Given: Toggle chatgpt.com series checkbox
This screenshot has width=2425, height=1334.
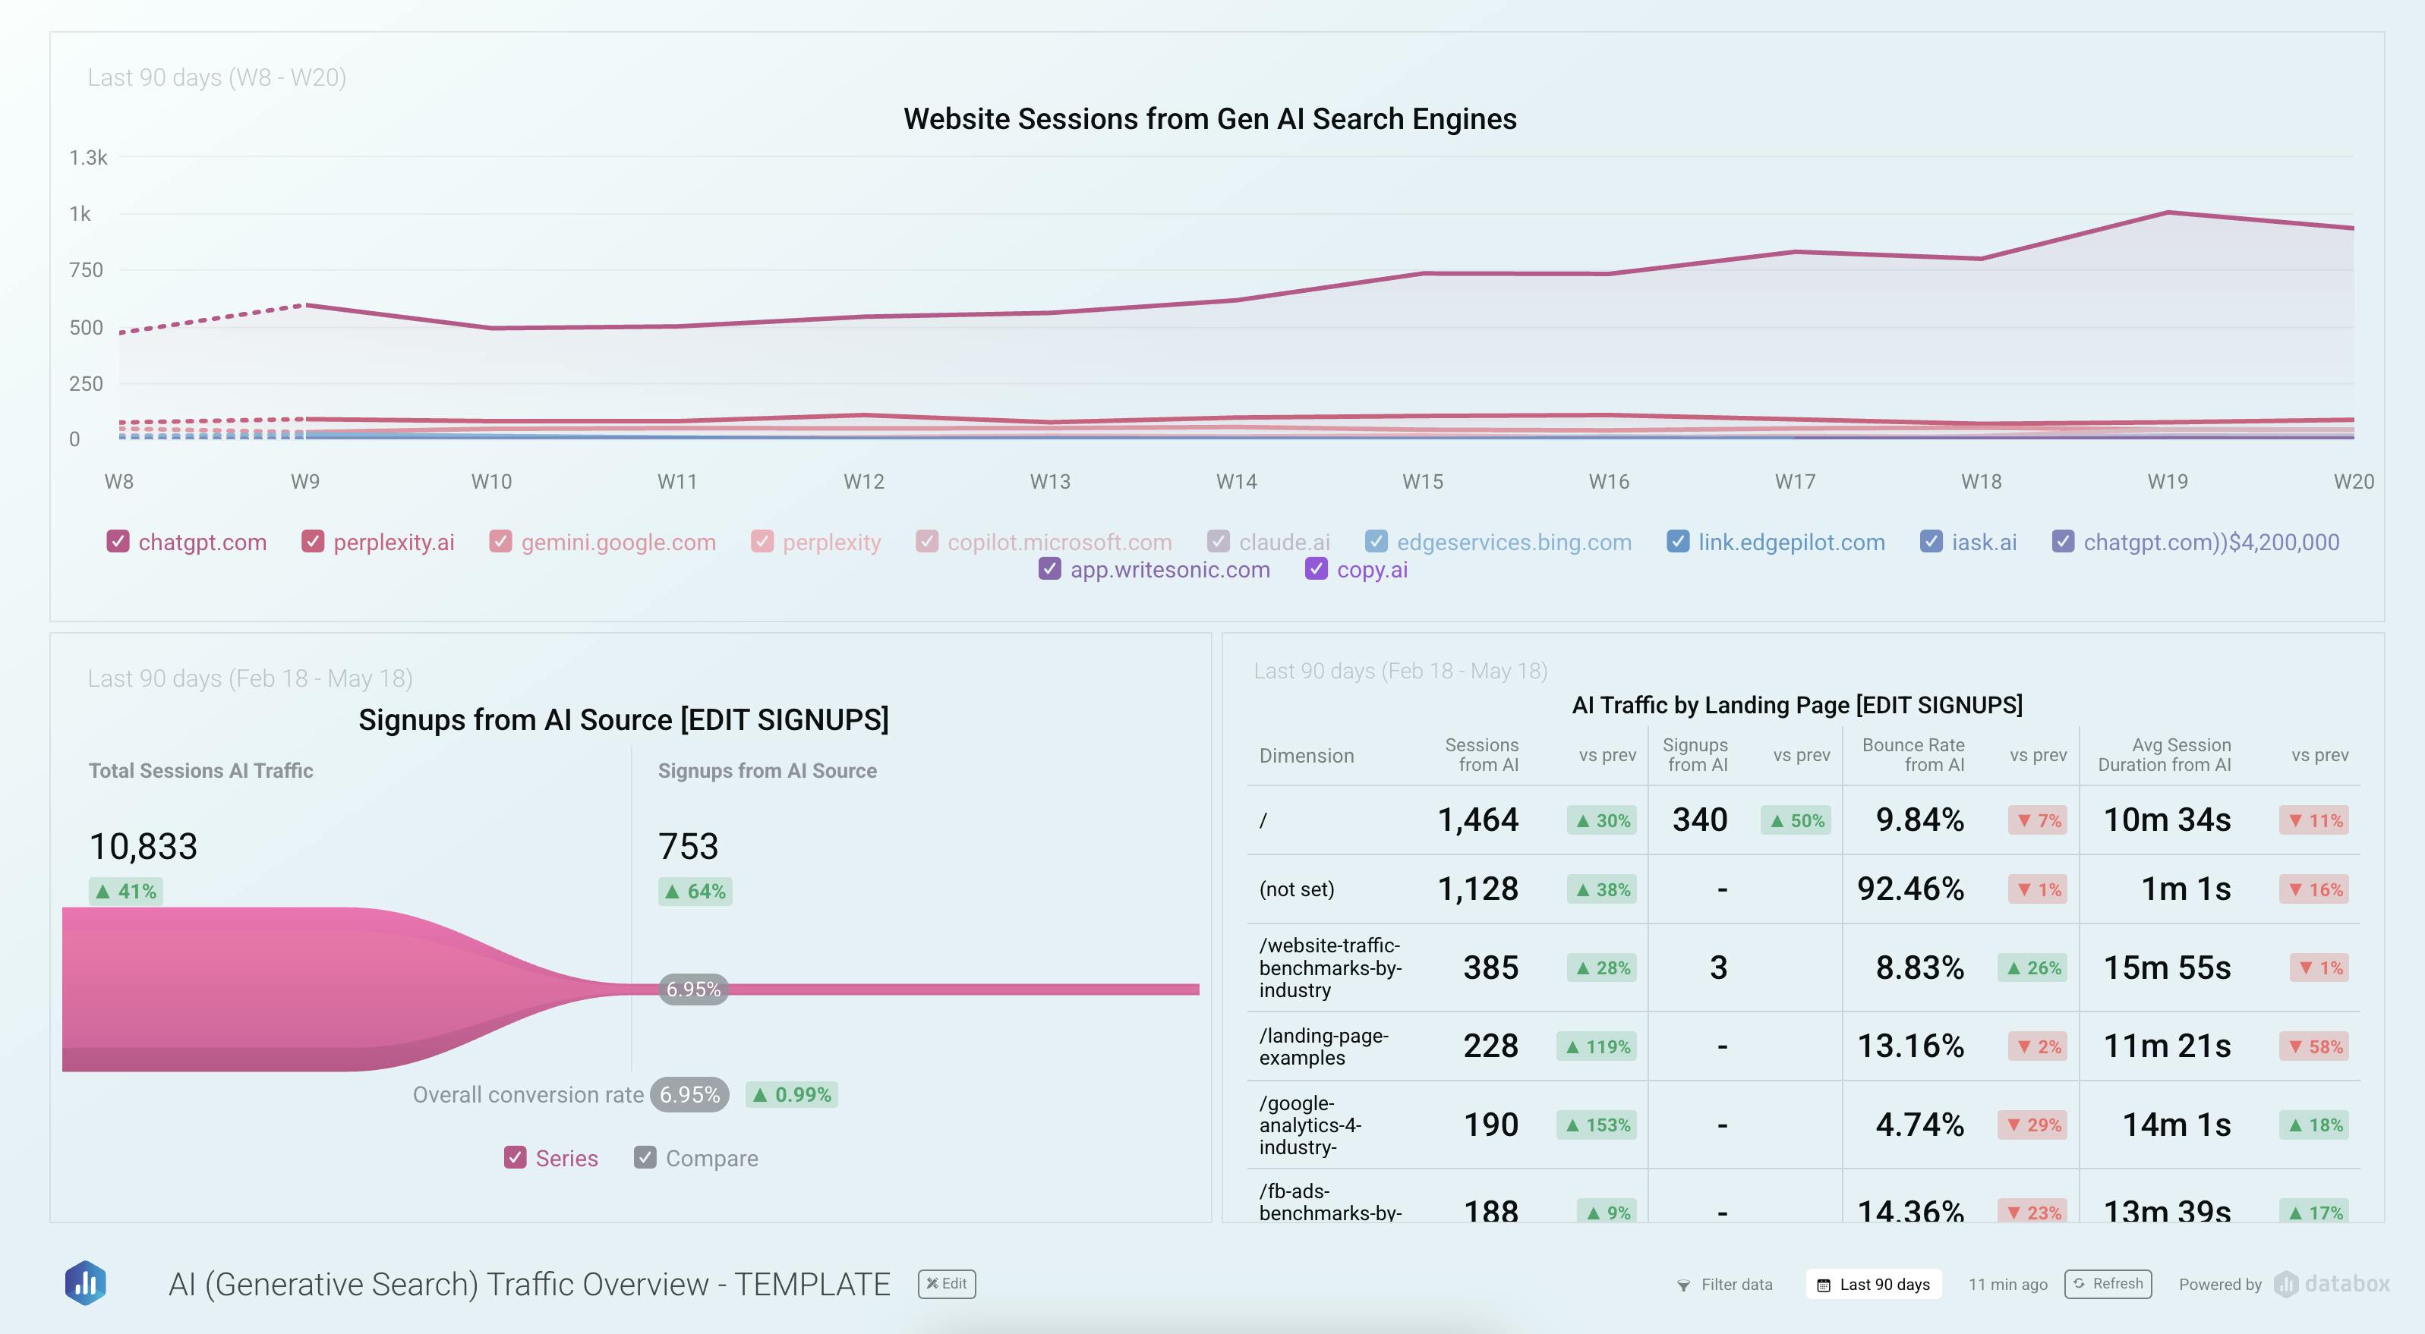Looking at the screenshot, I should (x=118, y=542).
